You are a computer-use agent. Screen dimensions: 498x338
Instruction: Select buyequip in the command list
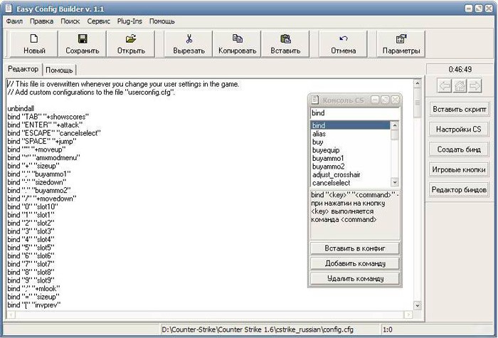pos(350,150)
